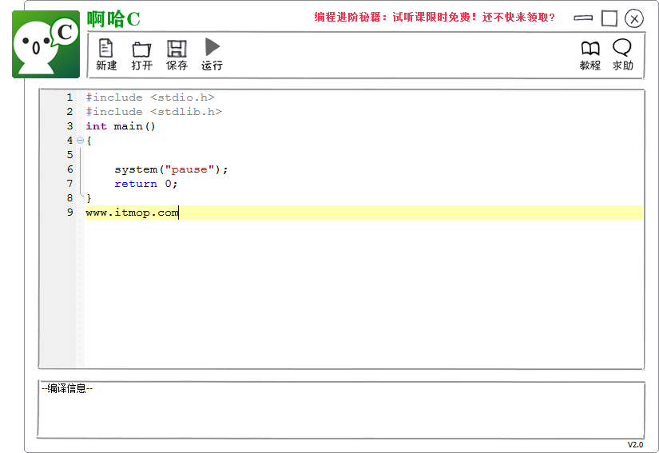Open the tutorial (教程) book icon
The width and height of the screenshot is (659, 453).
tap(590, 54)
